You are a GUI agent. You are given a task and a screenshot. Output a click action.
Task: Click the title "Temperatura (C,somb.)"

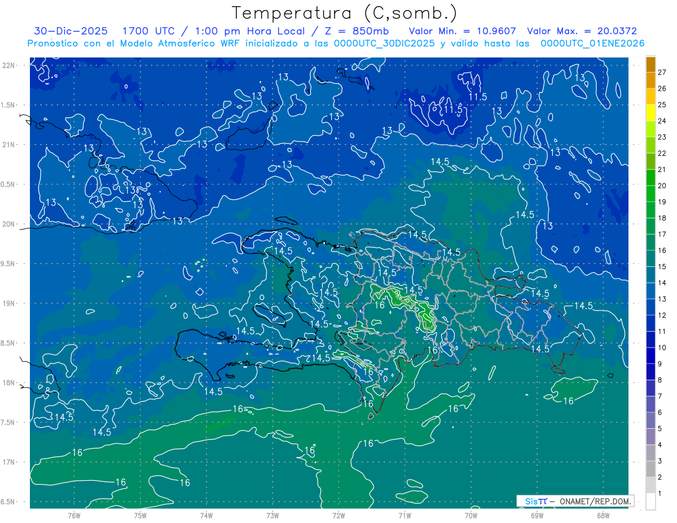344,13
